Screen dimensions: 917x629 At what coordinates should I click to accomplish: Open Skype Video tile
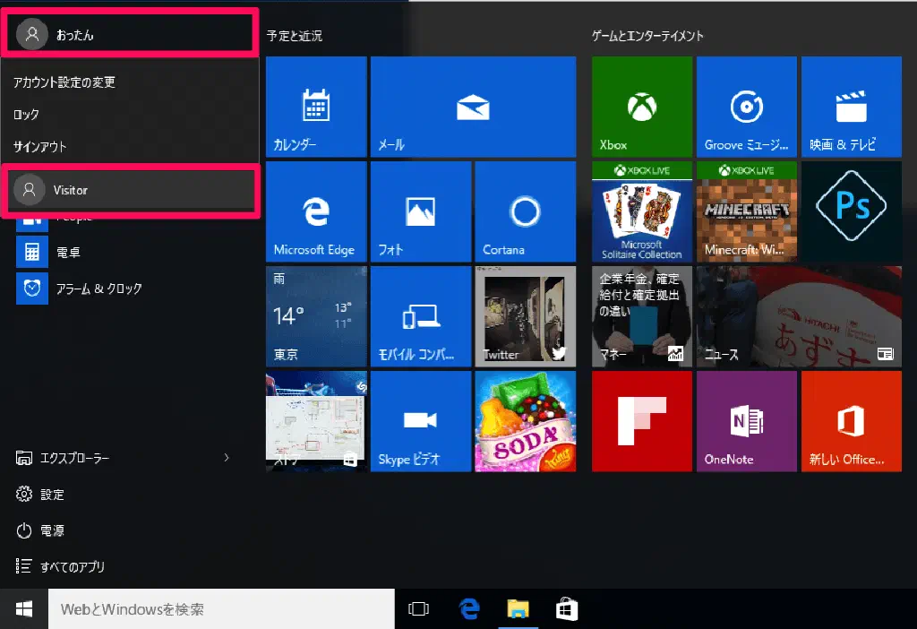tap(420, 421)
